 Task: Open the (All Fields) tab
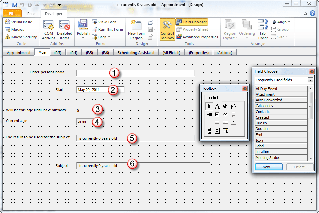[171, 53]
